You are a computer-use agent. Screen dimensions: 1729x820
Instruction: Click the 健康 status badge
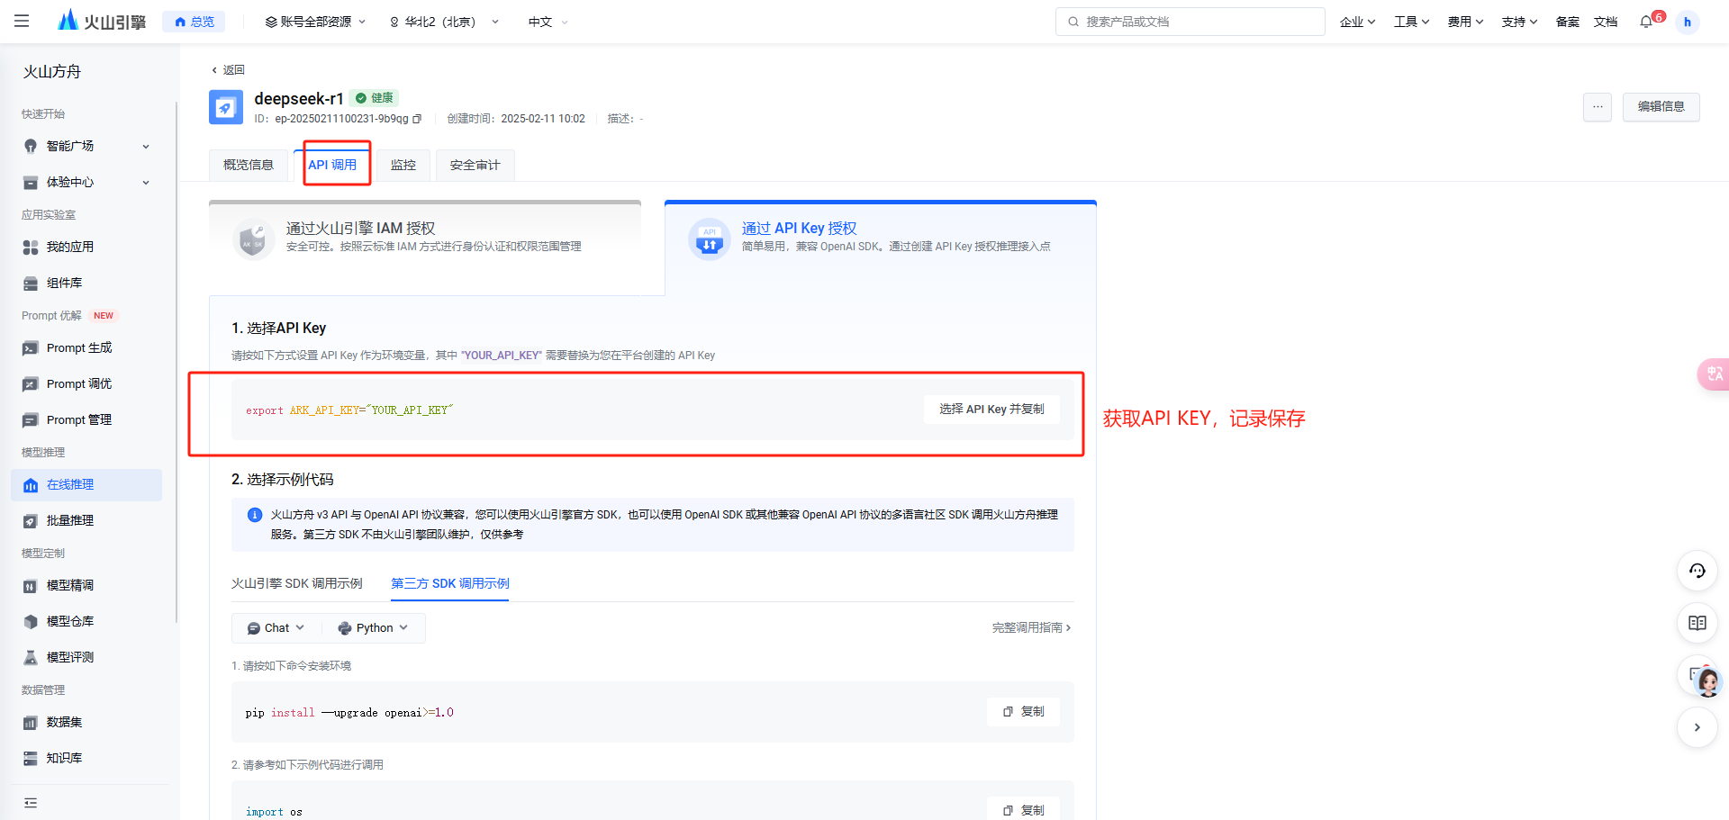click(x=375, y=98)
